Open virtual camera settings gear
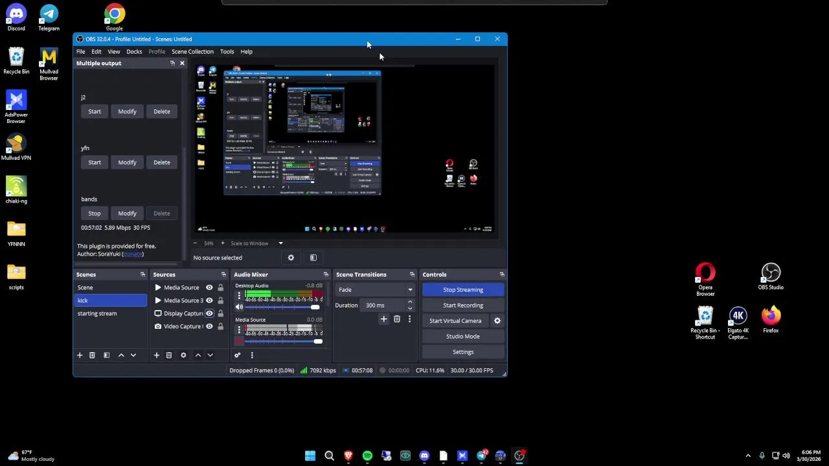 pos(497,320)
